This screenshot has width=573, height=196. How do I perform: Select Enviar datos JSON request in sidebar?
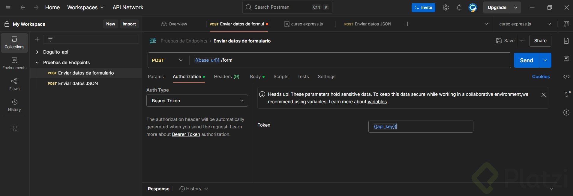(78, 83)
